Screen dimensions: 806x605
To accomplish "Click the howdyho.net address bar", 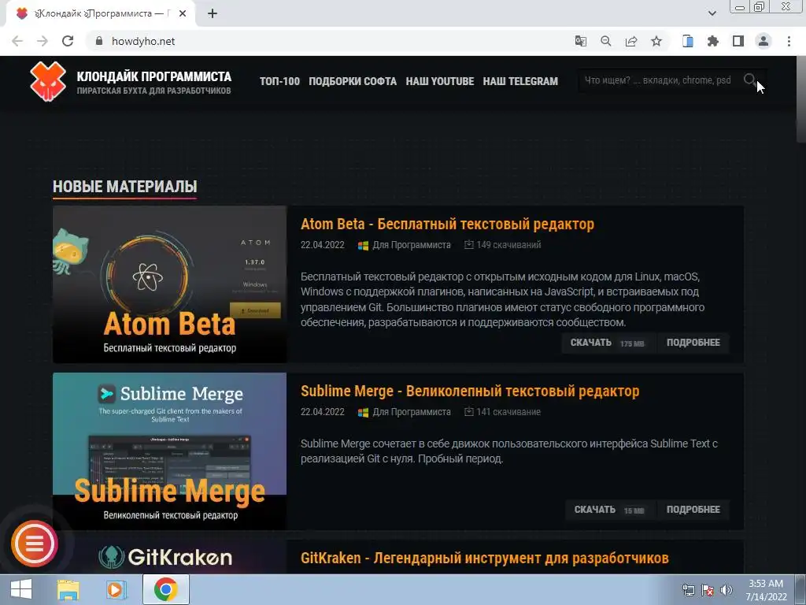I will pos(329,41).
